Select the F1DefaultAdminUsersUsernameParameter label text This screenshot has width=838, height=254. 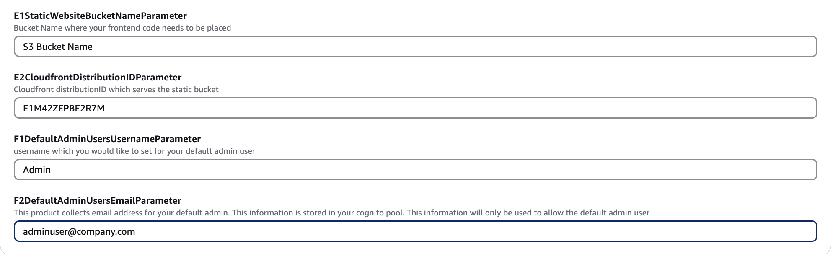(107, 139)
